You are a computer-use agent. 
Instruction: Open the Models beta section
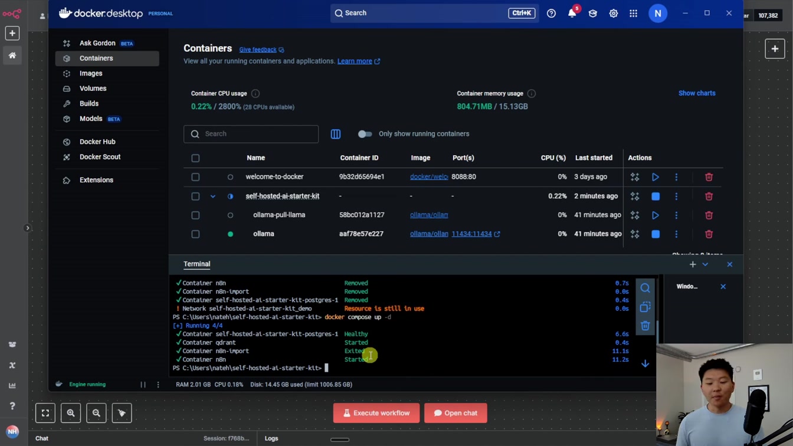pyautogui.click(x=91, y=119)
